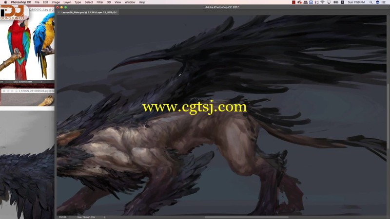
Task: Open the File menu
Action: pos(37,2)
